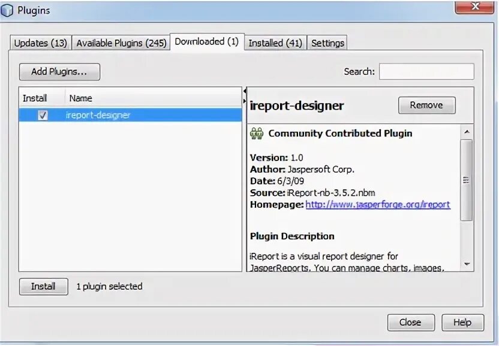Open the jasperforge.org/ireport homepage link

tap(378, 205)
